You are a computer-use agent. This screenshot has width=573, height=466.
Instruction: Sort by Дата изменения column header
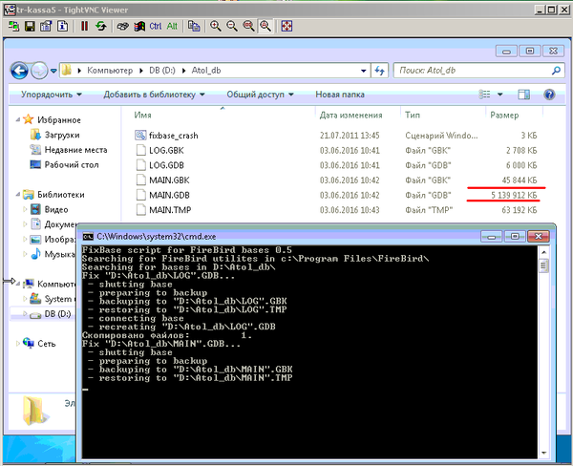350,116
